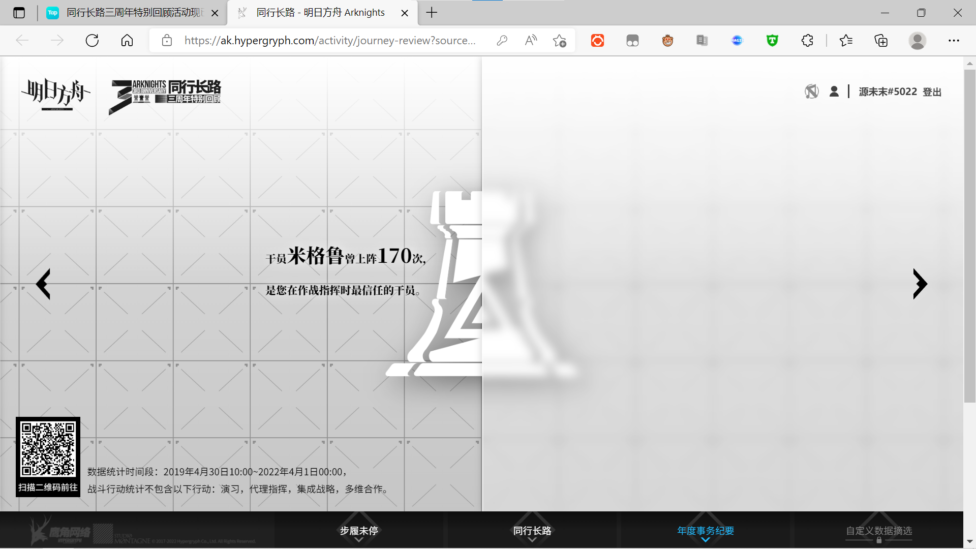Open Settings and more menu

click(954, 41)
